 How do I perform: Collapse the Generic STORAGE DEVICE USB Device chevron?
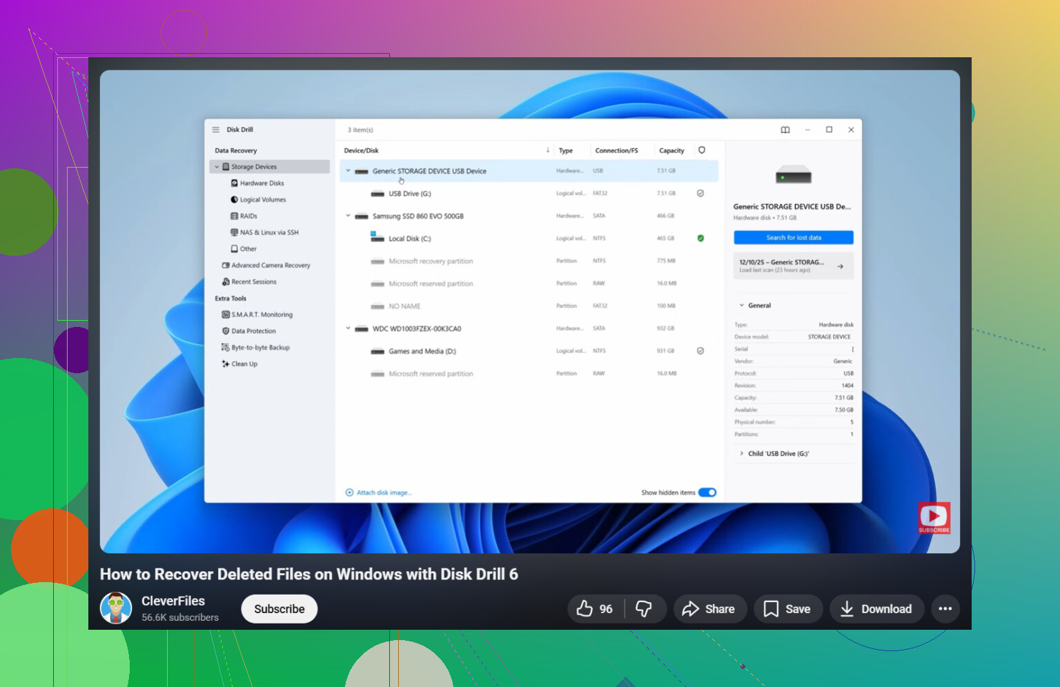click(x=349, y=171)
